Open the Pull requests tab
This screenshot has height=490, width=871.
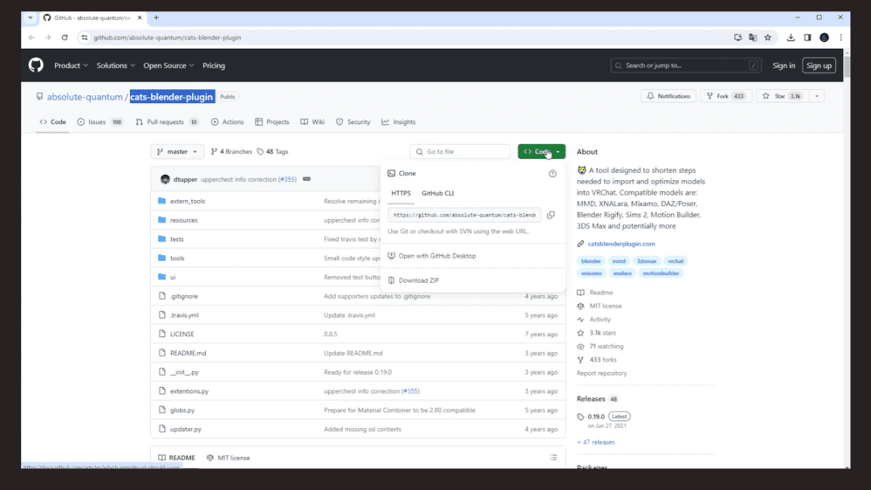(x=166, y=122)
